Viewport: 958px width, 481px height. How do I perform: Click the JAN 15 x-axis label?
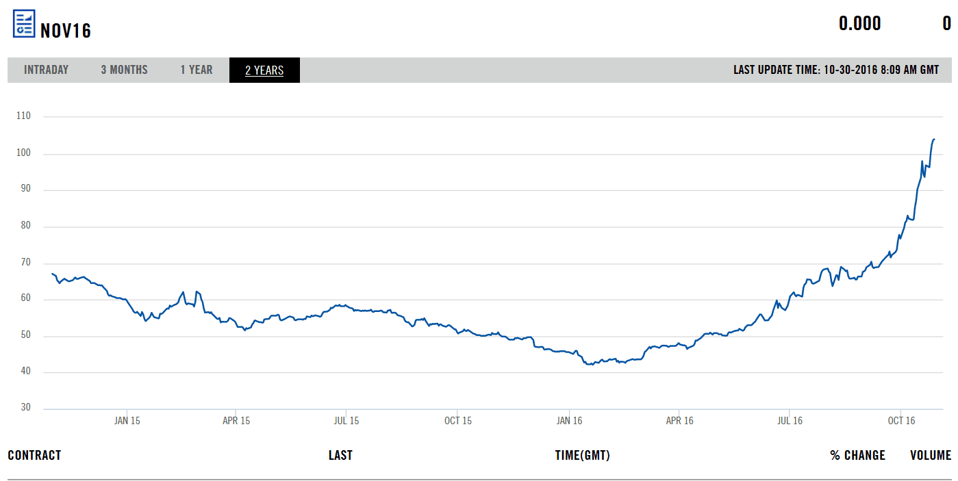pyautogui.click(x=127, y=421)
